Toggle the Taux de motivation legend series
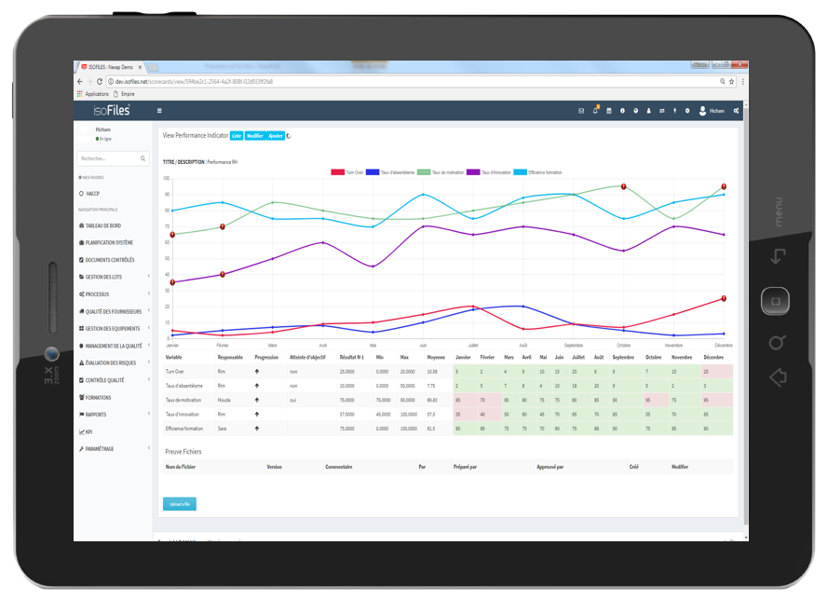 coord(441,172)
